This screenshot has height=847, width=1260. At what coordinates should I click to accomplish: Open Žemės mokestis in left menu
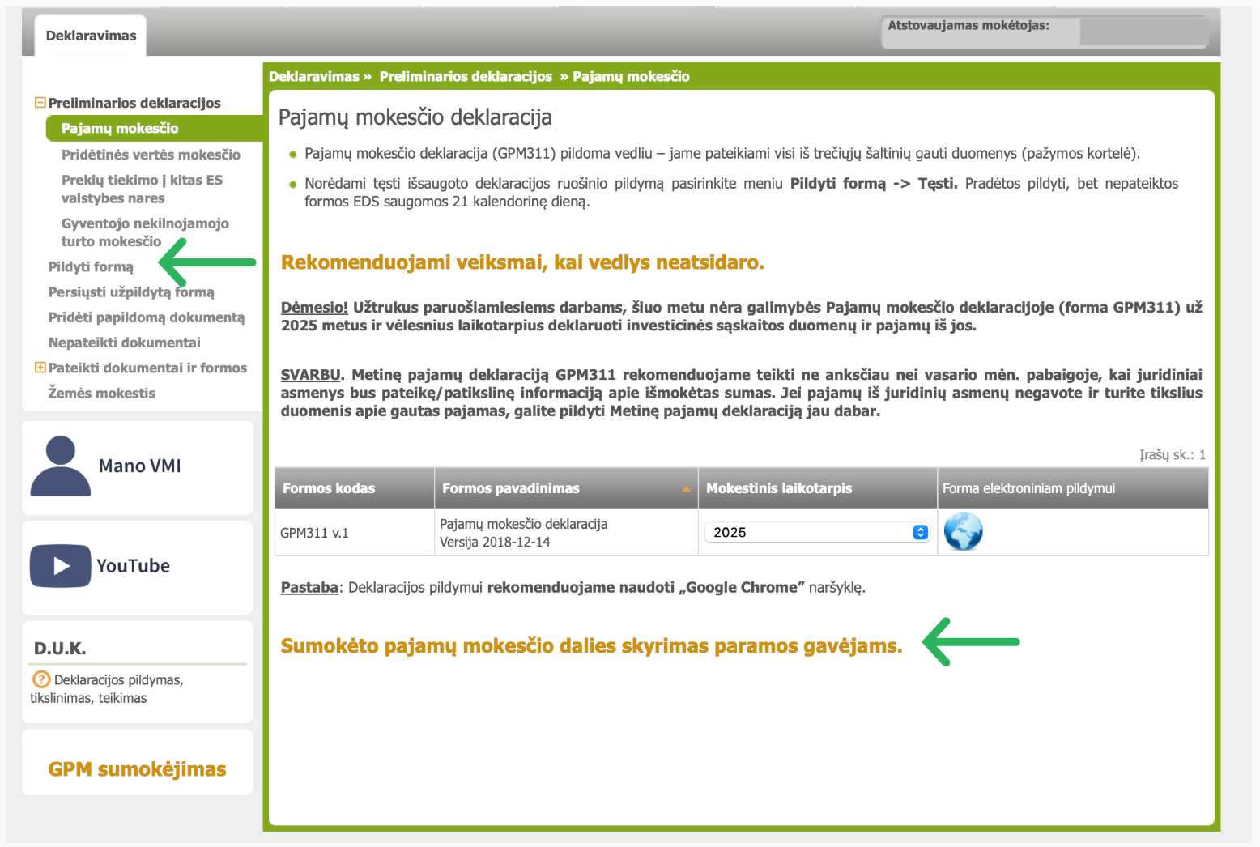(101, 393)
